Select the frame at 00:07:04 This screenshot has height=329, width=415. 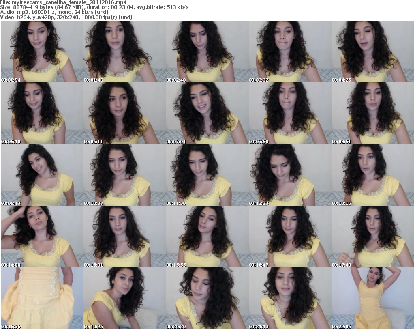tap(207, 113)
